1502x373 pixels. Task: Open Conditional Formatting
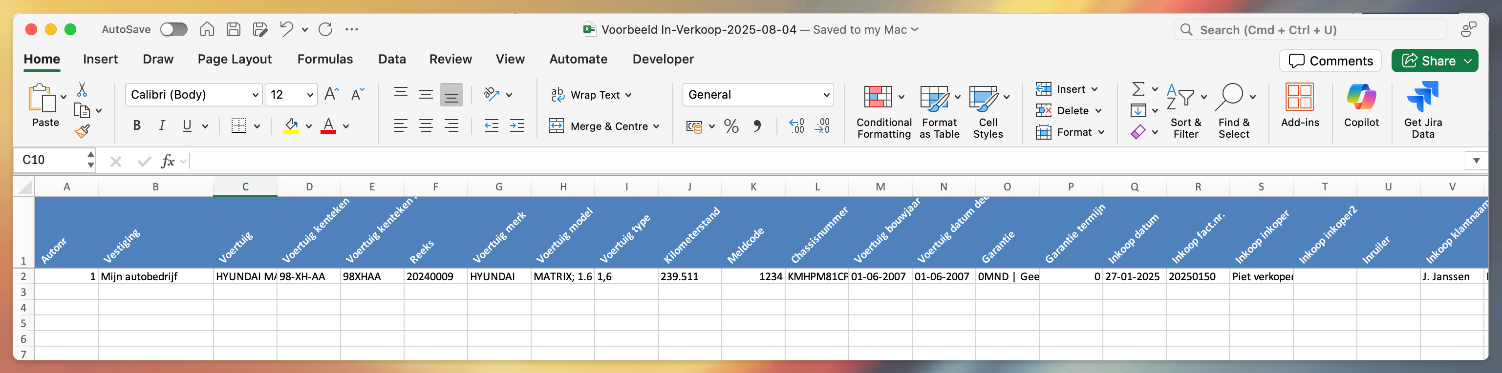click(879, 97)
